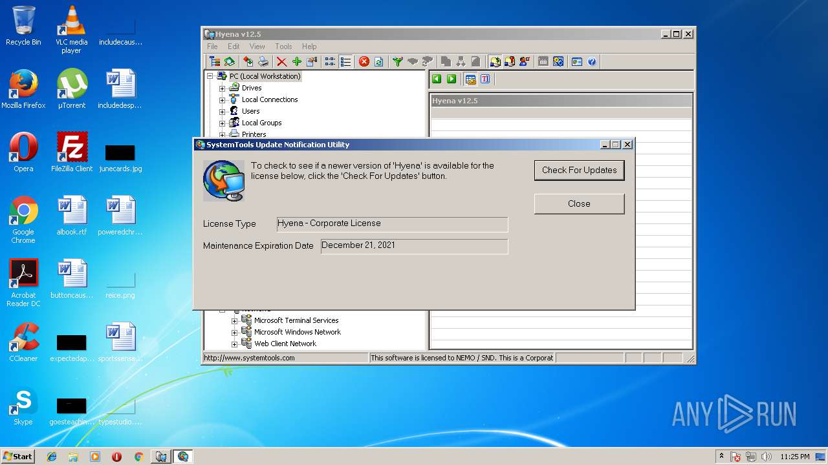Click the green funnel filter icon
The width and height of the screenshot is (828, 465).
click(397, 61)
